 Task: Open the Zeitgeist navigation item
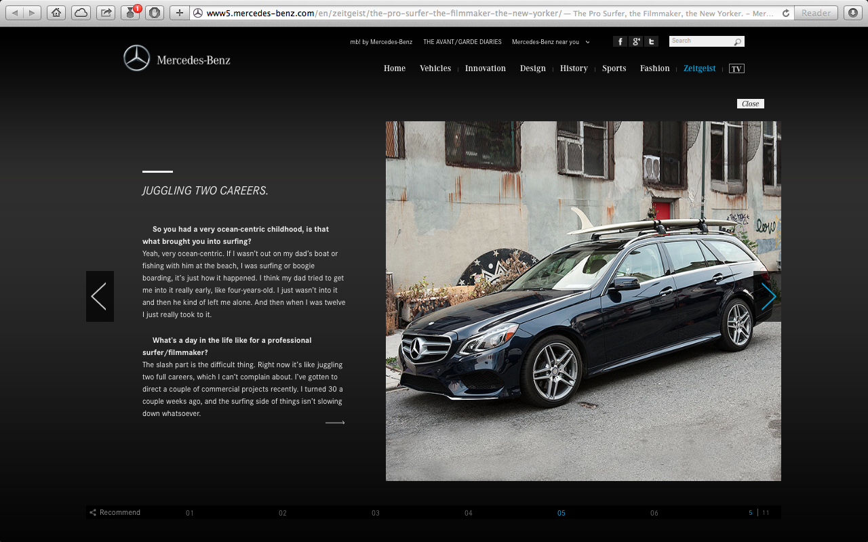point(700,68)
